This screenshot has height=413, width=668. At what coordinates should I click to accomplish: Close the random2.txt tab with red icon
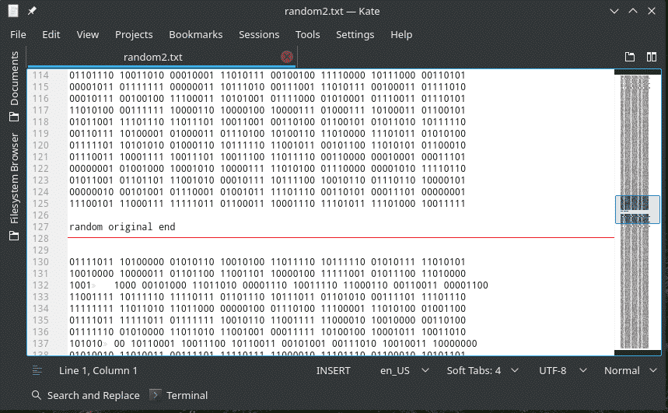pyautogui.click(x=287, y=57)
